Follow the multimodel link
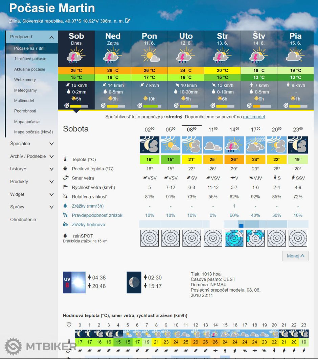318x359 pixels. tap(254, 117)
